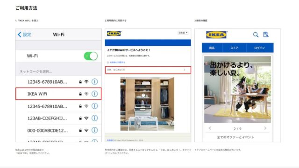The image size is (299, 168).
Task: Show previous banner slide with left arrow
Action: [210, 128]
